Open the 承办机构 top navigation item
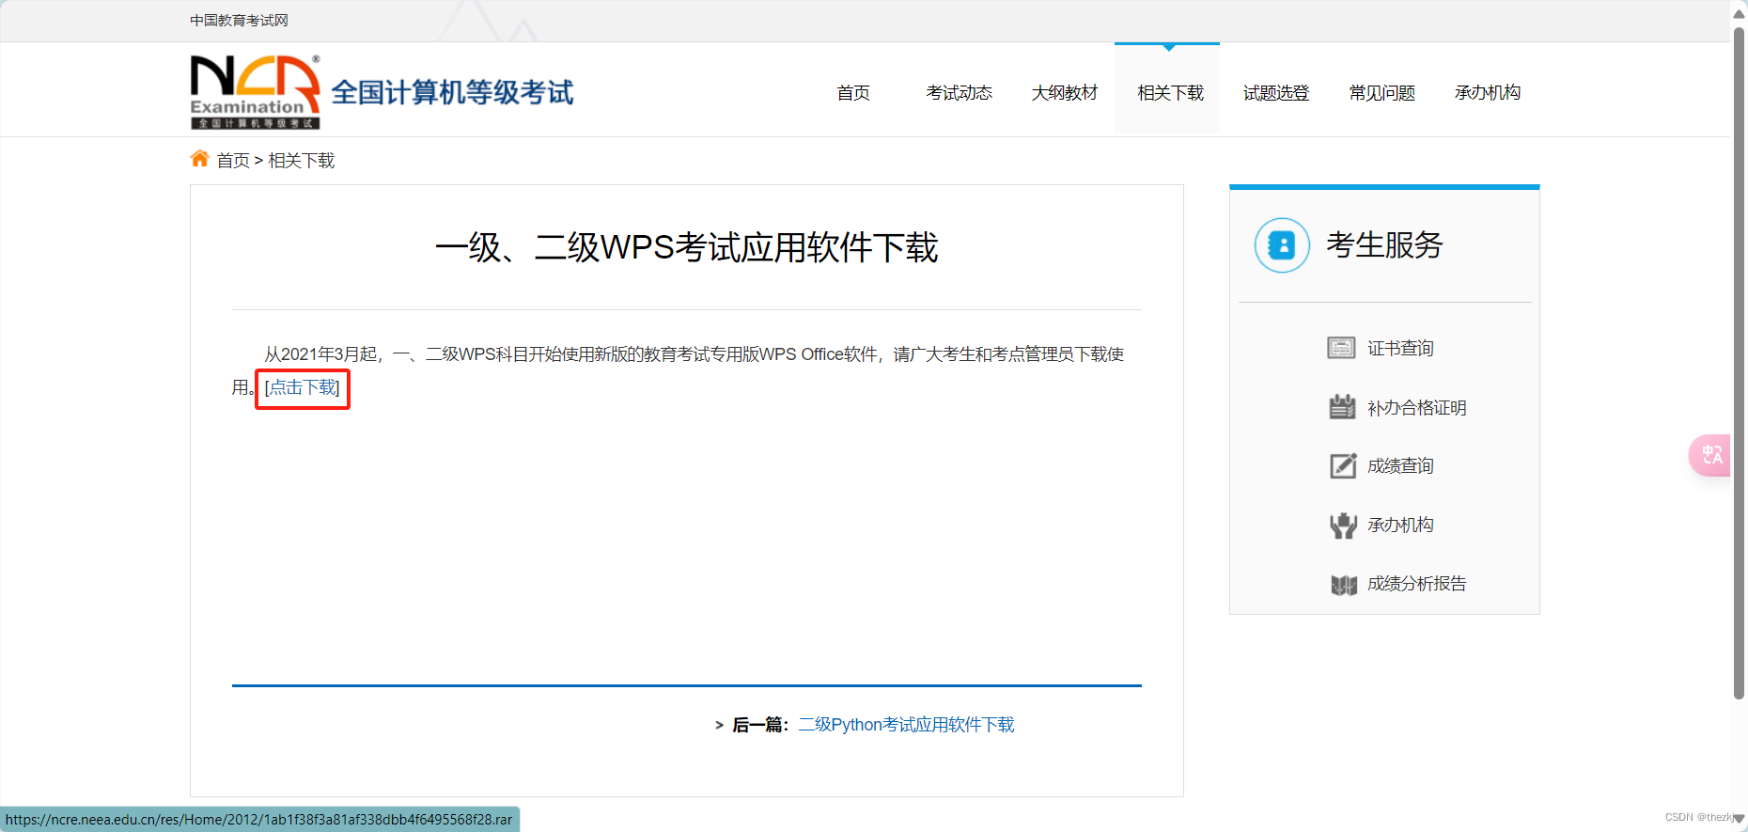This screenshot has width=1748, height=832. [x=1487, y=92]
